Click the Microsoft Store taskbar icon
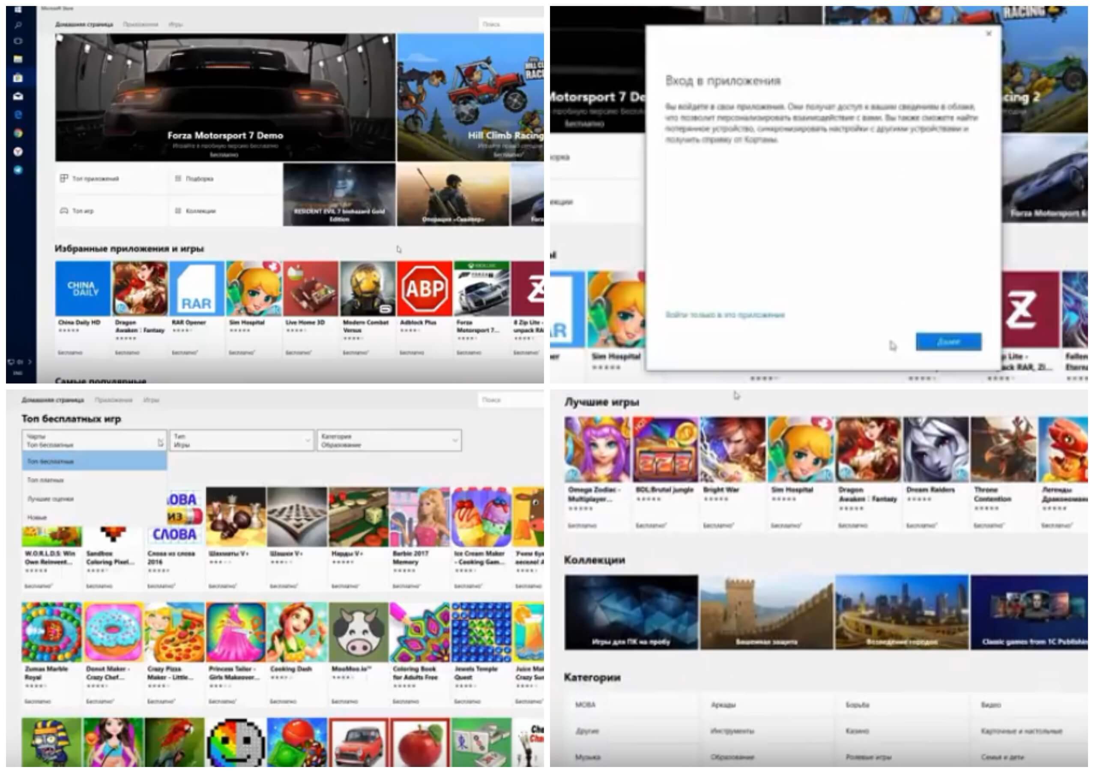Image resolution: width=1094 pixels, height=773 pixels. (18, 77)
